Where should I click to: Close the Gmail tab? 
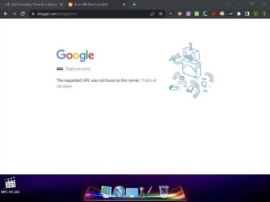61,5
